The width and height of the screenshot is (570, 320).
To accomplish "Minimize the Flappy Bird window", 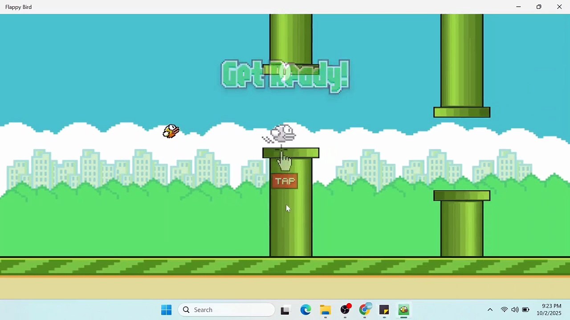I will click(x=518, y=7).
